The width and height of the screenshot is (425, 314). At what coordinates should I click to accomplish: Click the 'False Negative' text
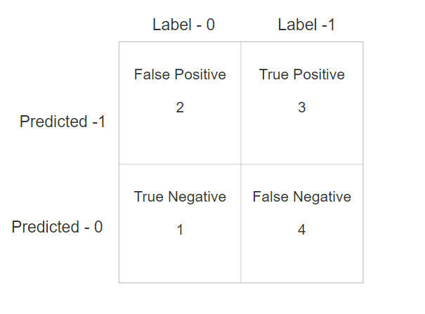click(x=302, y=197)
